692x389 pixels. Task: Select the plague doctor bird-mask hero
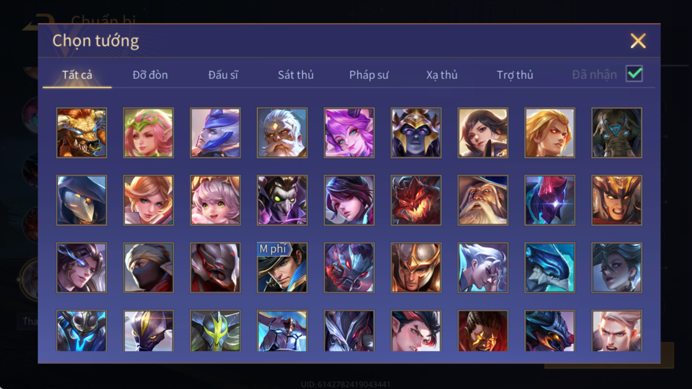[x=82, y=200]
